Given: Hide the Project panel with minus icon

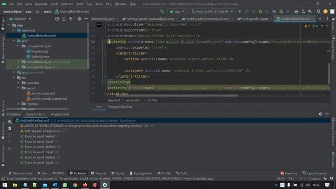Looking at the screenshot, I should point(86,19).
